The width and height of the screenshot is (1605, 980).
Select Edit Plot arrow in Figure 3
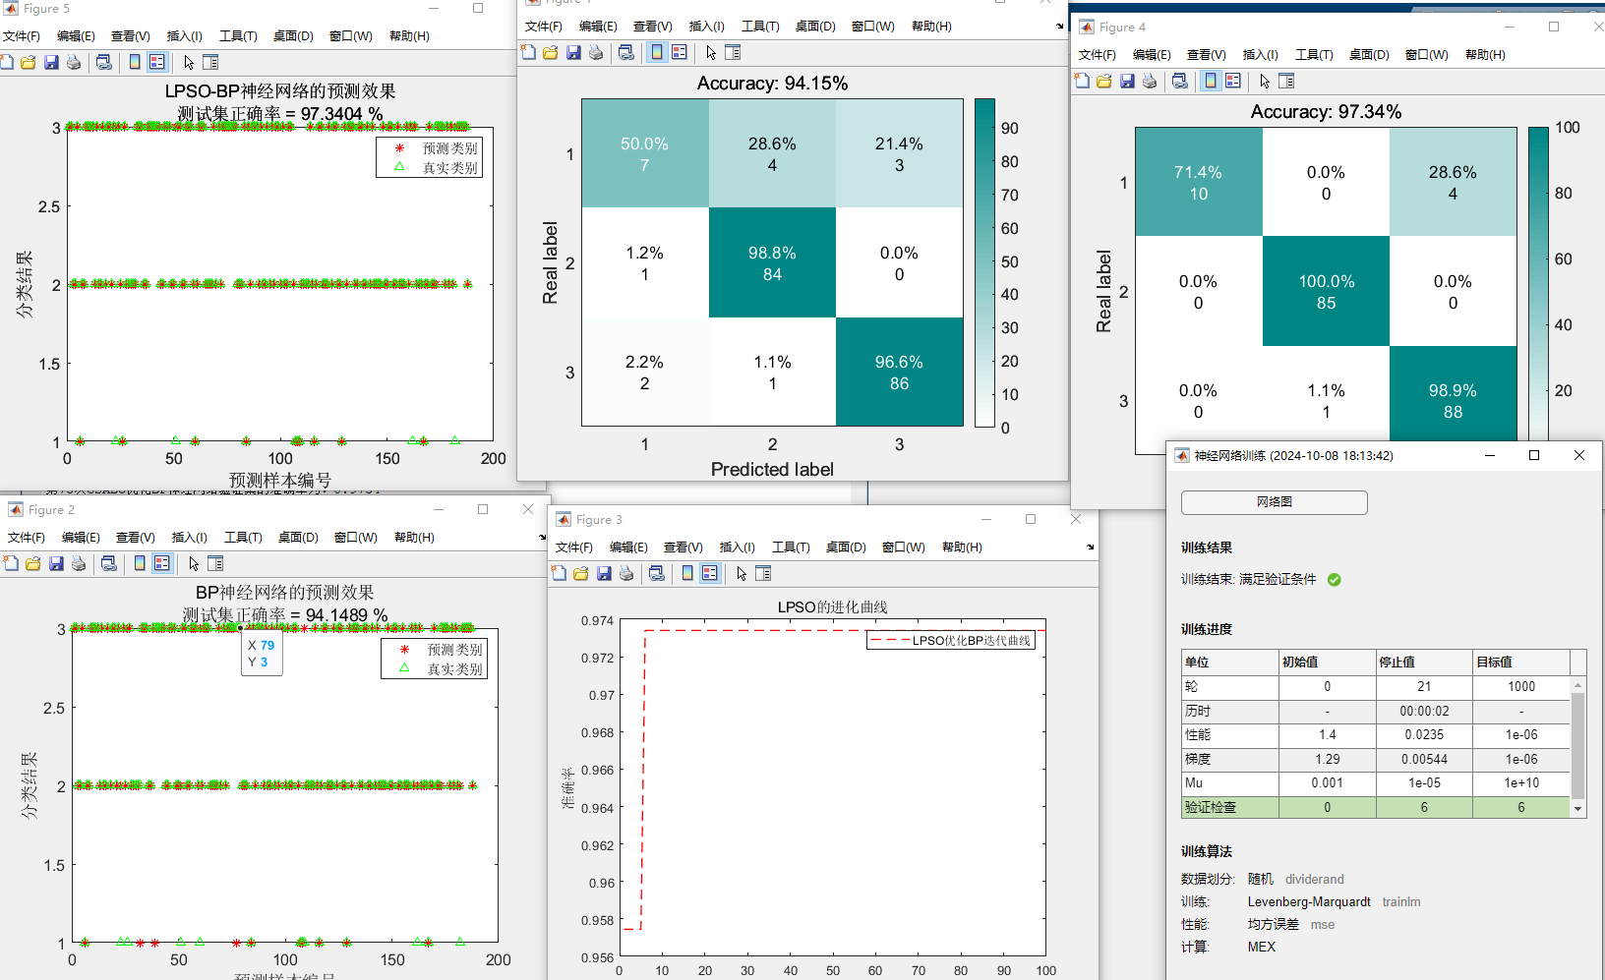[x=742, y=574]
